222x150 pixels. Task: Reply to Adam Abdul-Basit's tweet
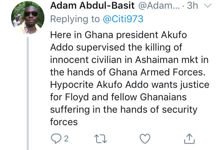click(x=55, y=139)
